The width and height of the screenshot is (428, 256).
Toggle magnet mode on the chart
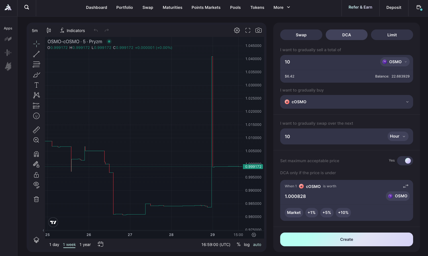pos(36,154)
